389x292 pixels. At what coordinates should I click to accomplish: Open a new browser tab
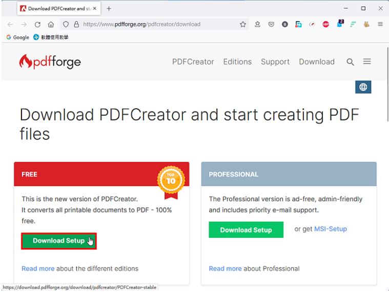(109, 9)
